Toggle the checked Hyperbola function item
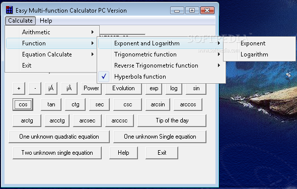 click(x=161, y=77)
